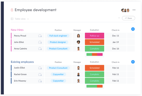Click Rachel Green's manager avatar
Screen dimensions: 142x96
point(78,74)
